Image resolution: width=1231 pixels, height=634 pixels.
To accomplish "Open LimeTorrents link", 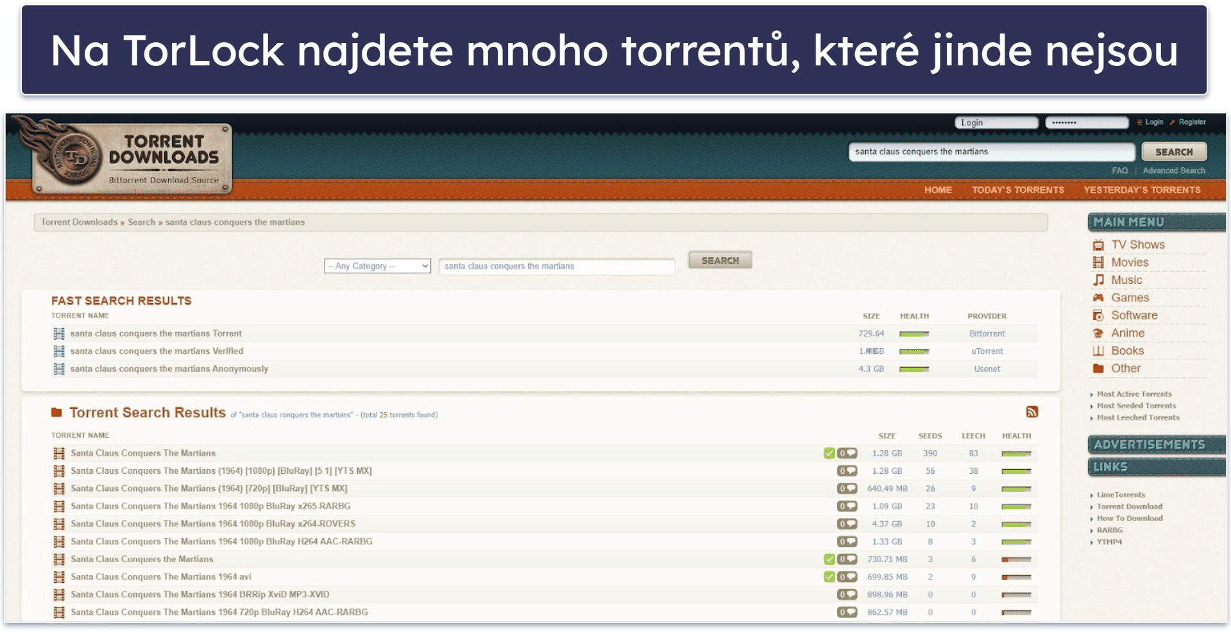I will (1121, 495).
